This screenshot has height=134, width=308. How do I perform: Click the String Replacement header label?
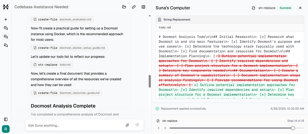[x=177, y=20]
